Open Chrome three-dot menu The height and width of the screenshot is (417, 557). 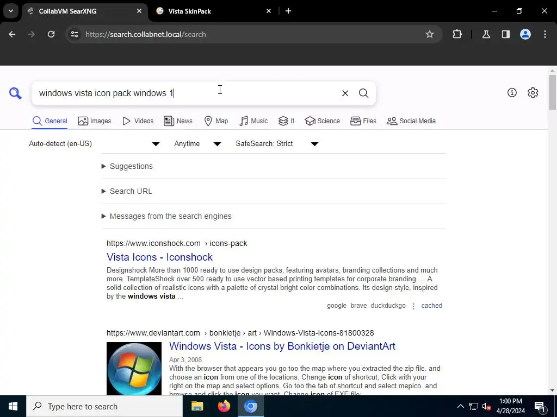click(545, 34)
